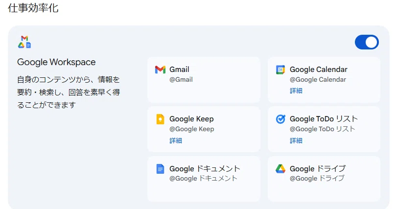The width and height of the screenshot is (397, 209).
Task: Select the Google ドキュメント card title
Action: click(205, 168)
